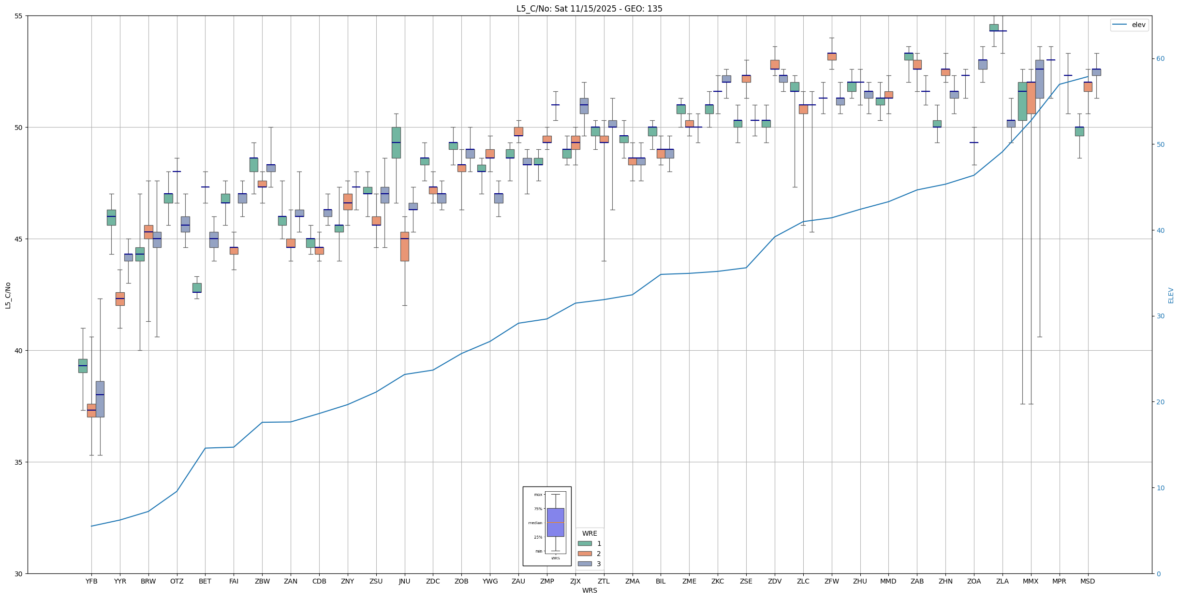Click the blue-gray WRE 3 legend swatch
The image size is (1179, 599).
pos(585,564)
